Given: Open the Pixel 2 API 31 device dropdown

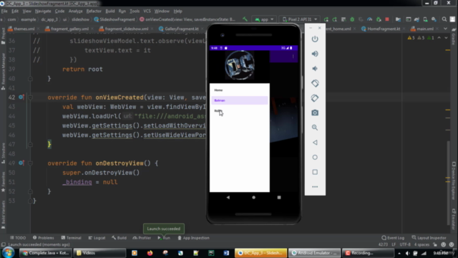Looking at the screenshot, I should click(x=299, y=19).
